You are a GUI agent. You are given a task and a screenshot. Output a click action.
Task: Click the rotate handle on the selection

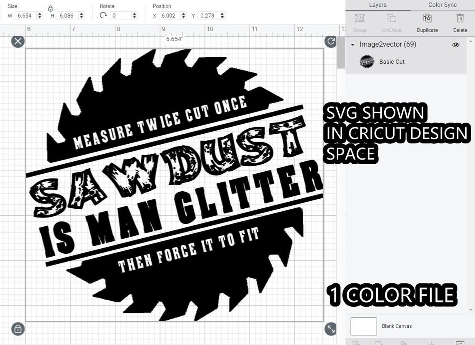pyautogui.click(x=330, y=41)
